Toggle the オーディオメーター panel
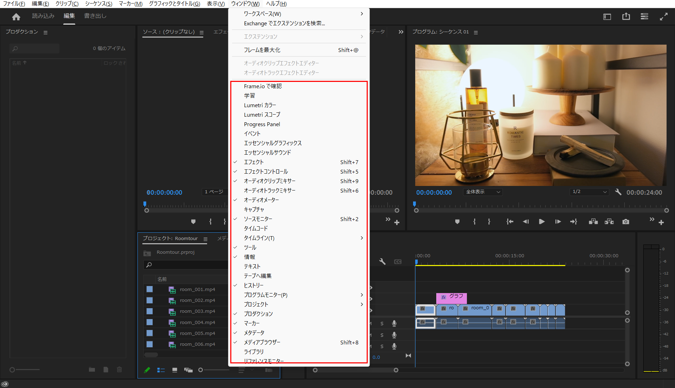 pyautogui.click(x=299, y=200)
